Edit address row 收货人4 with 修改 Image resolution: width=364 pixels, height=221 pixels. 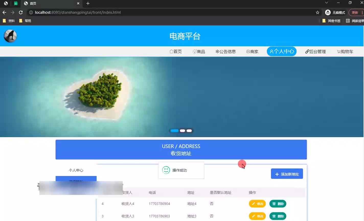tap(257, 204)
